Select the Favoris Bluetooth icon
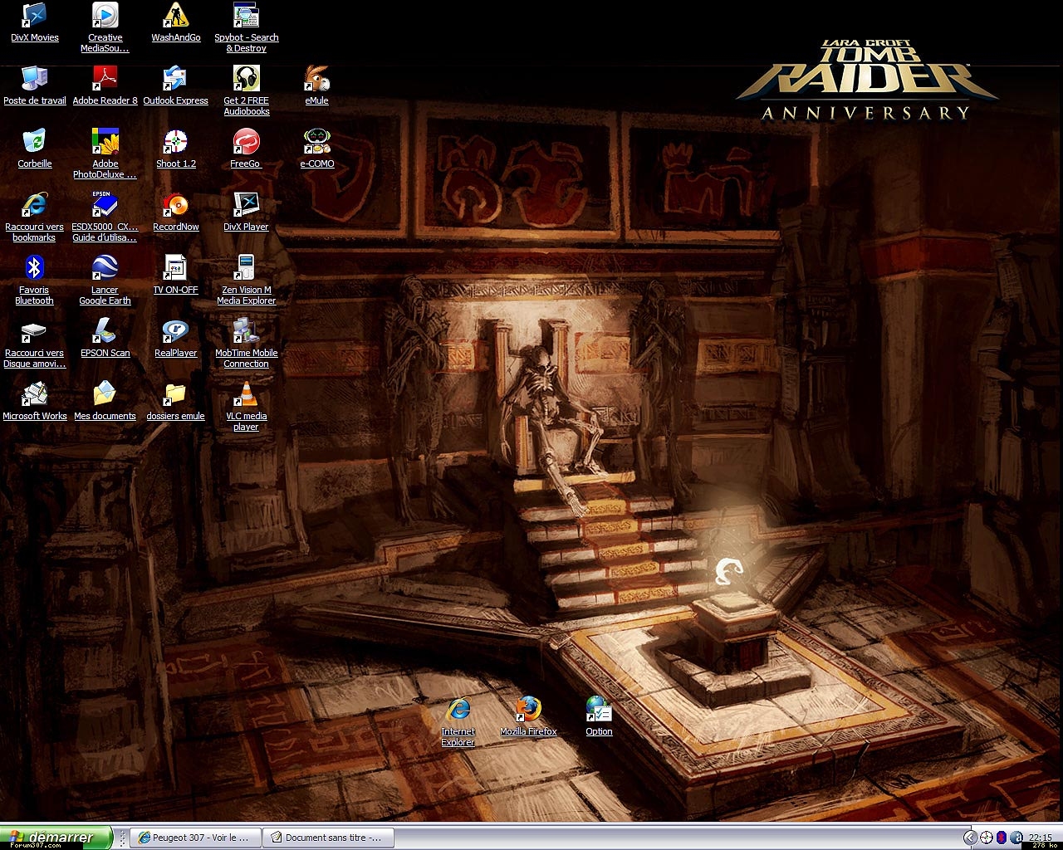Viewport: 1063px width, 850px height. pos(34,281)
